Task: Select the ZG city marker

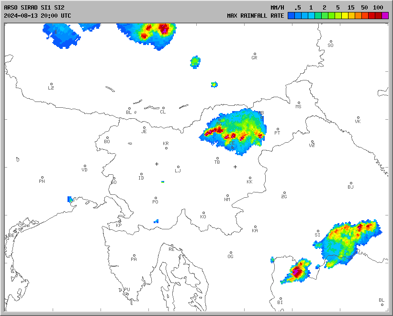Action: 285,193
